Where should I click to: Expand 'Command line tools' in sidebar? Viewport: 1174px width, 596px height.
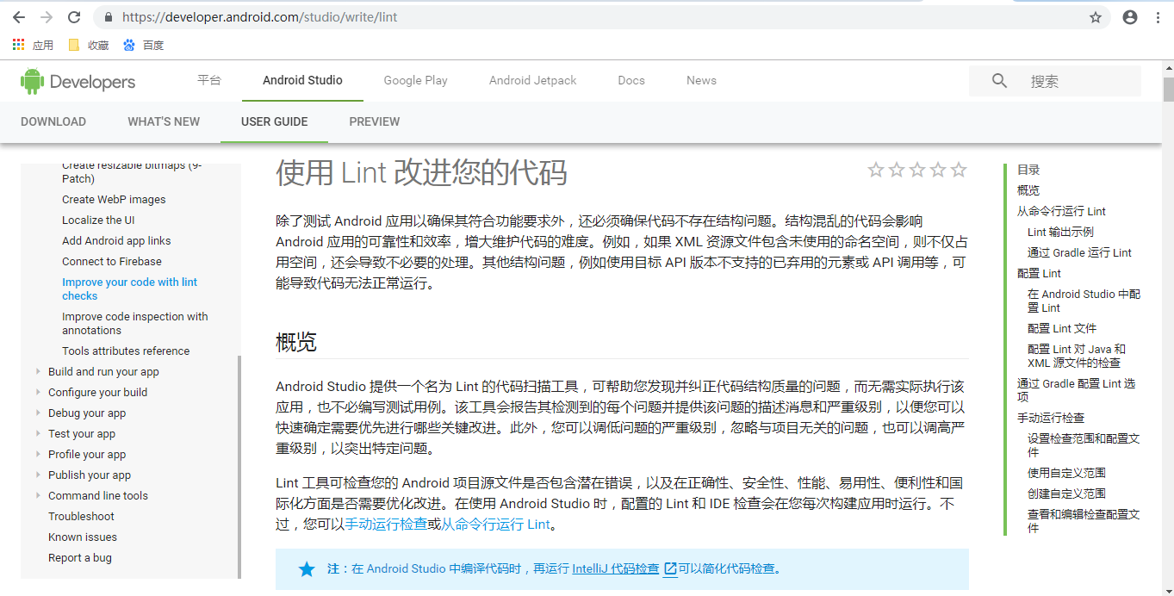point(38,495)
